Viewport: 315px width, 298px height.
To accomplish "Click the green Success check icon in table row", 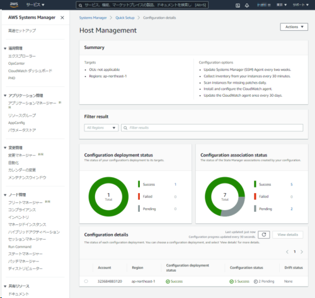I will pyautogui.click(x=168, y=282).
